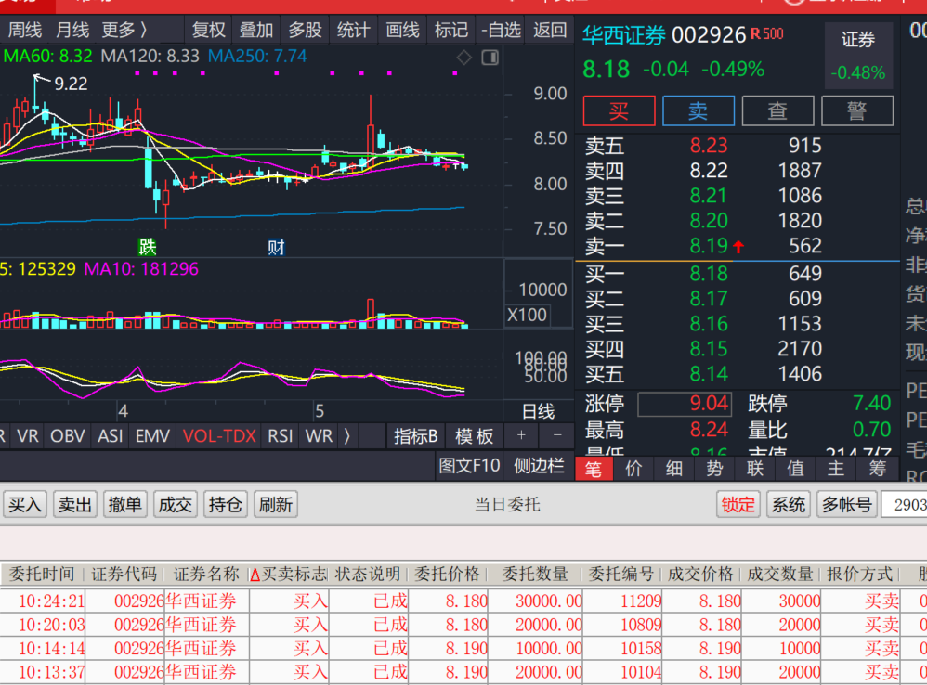Select 周线 weekly period
The width and height of the screenshot is (927, 685).
click(x=24, y=30)
